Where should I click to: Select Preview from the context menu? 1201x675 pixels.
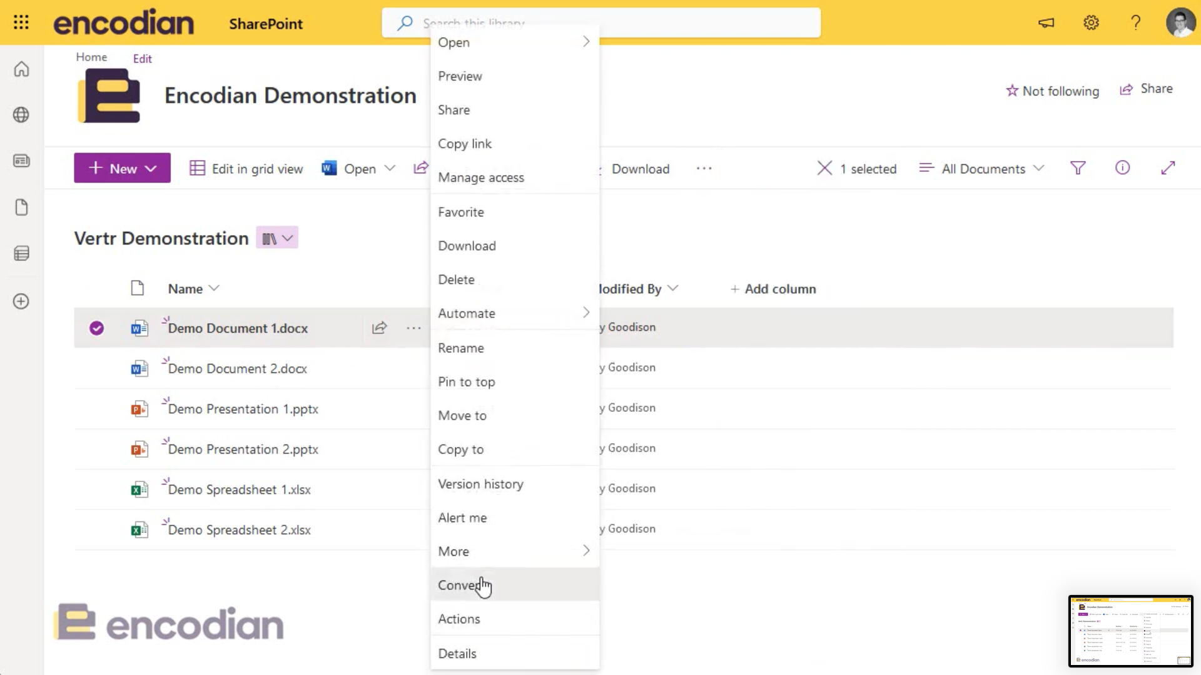[515, 76]
